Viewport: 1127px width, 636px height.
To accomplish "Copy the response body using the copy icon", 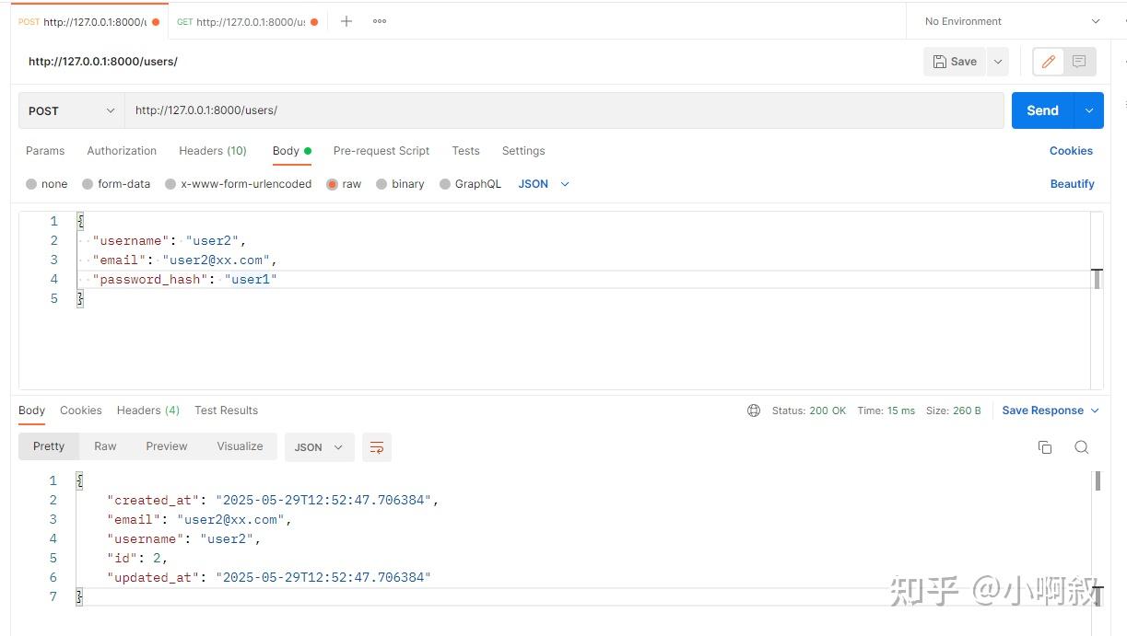I will click(x=1045, y=446).
